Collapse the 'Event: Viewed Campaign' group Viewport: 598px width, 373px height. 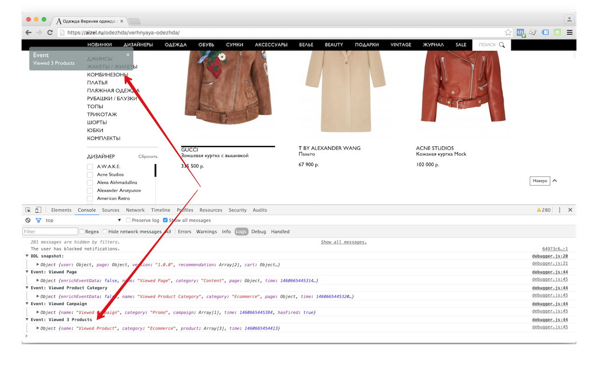(x=27, y=304)
